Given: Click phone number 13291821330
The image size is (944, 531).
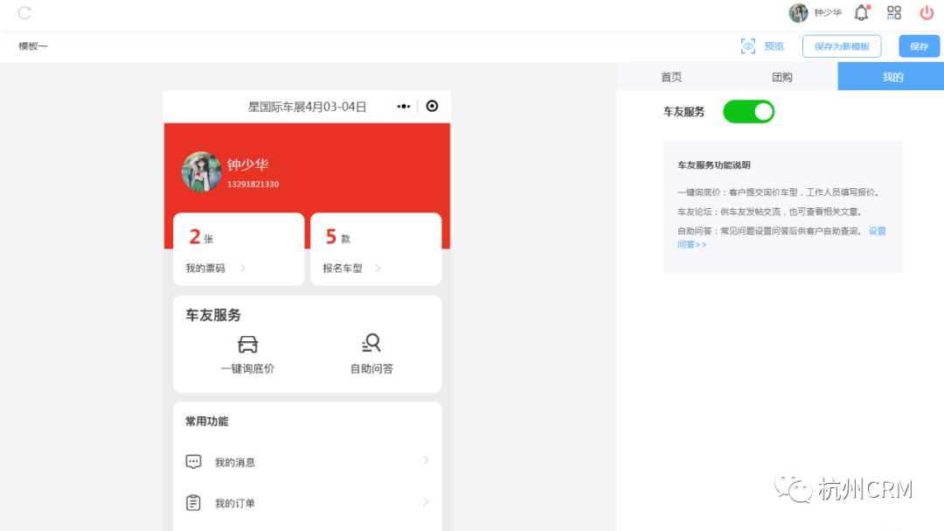Looking at the screenshot, I should click(253, 184).
